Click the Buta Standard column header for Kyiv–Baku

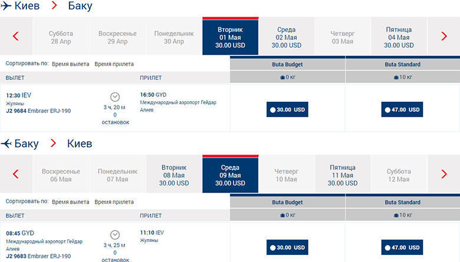(x=403, y=65)
